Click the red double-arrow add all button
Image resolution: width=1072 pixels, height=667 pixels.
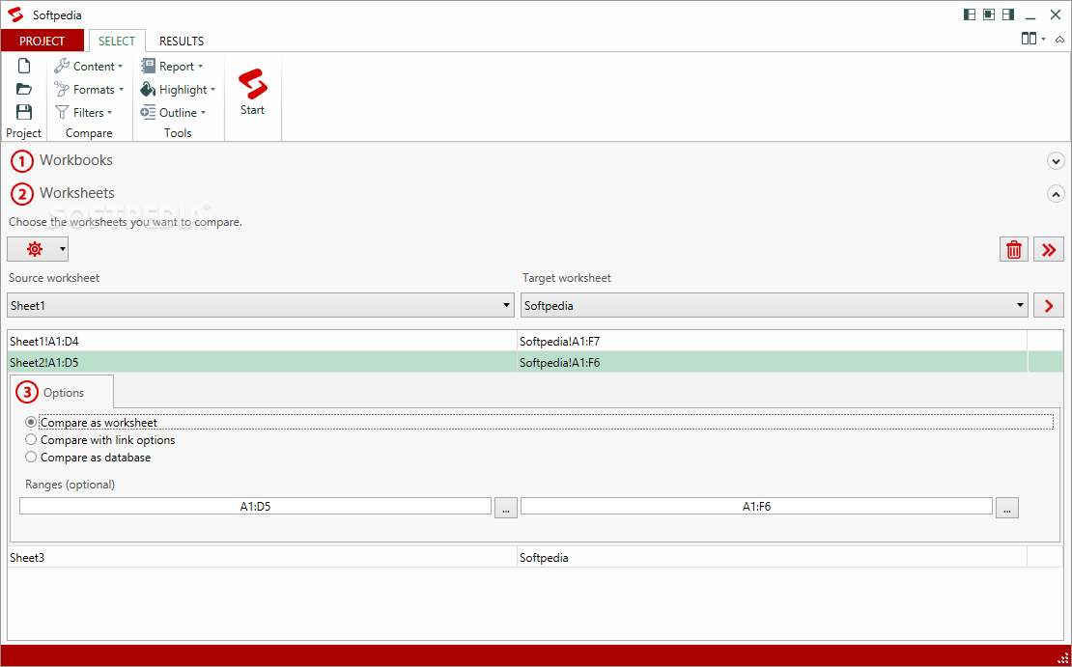(x=1049, y=249)
